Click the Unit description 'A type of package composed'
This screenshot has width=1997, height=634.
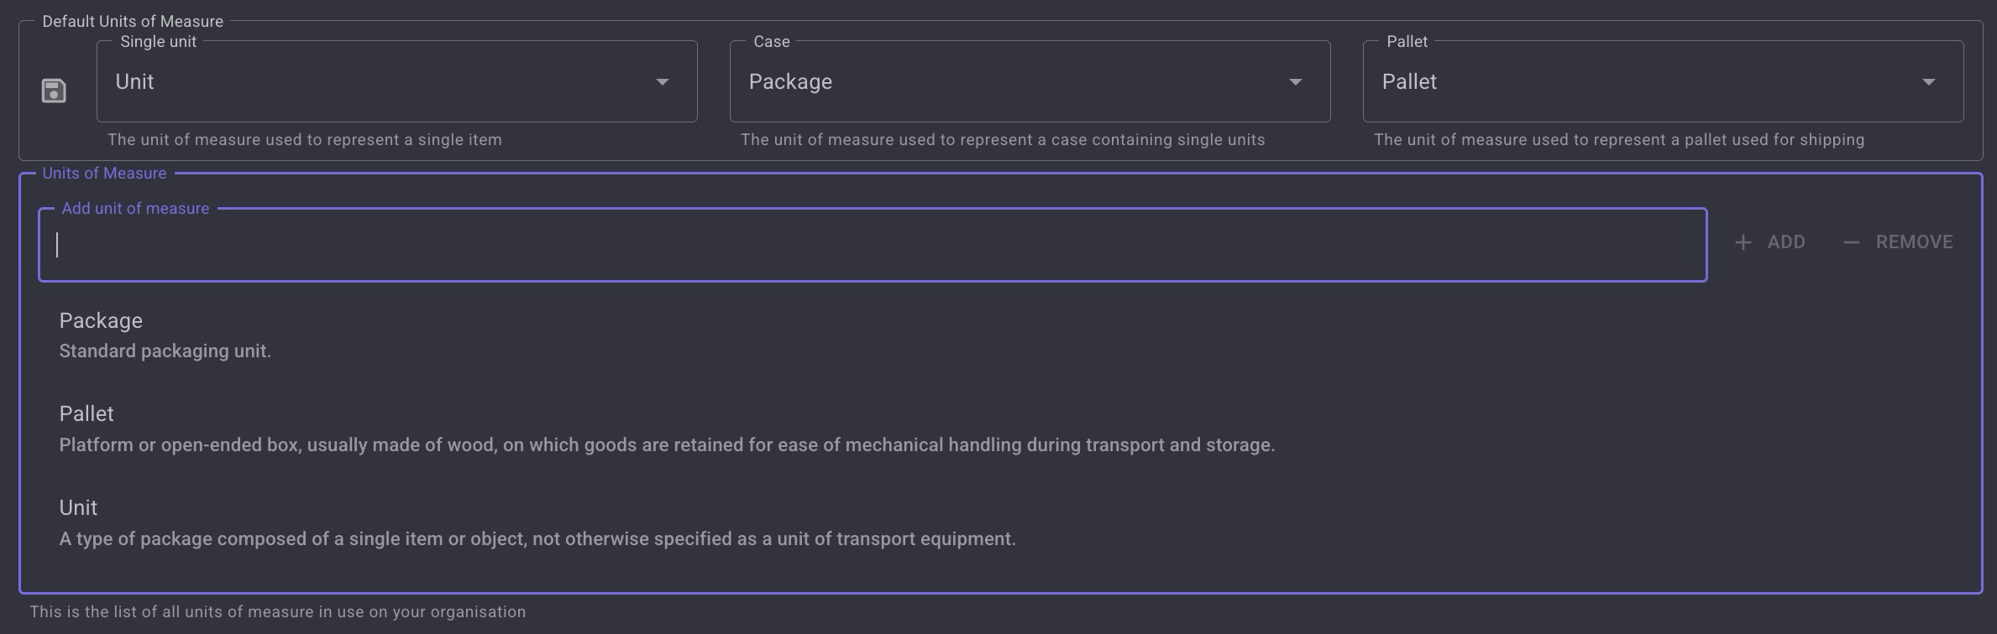pos(537,539)
